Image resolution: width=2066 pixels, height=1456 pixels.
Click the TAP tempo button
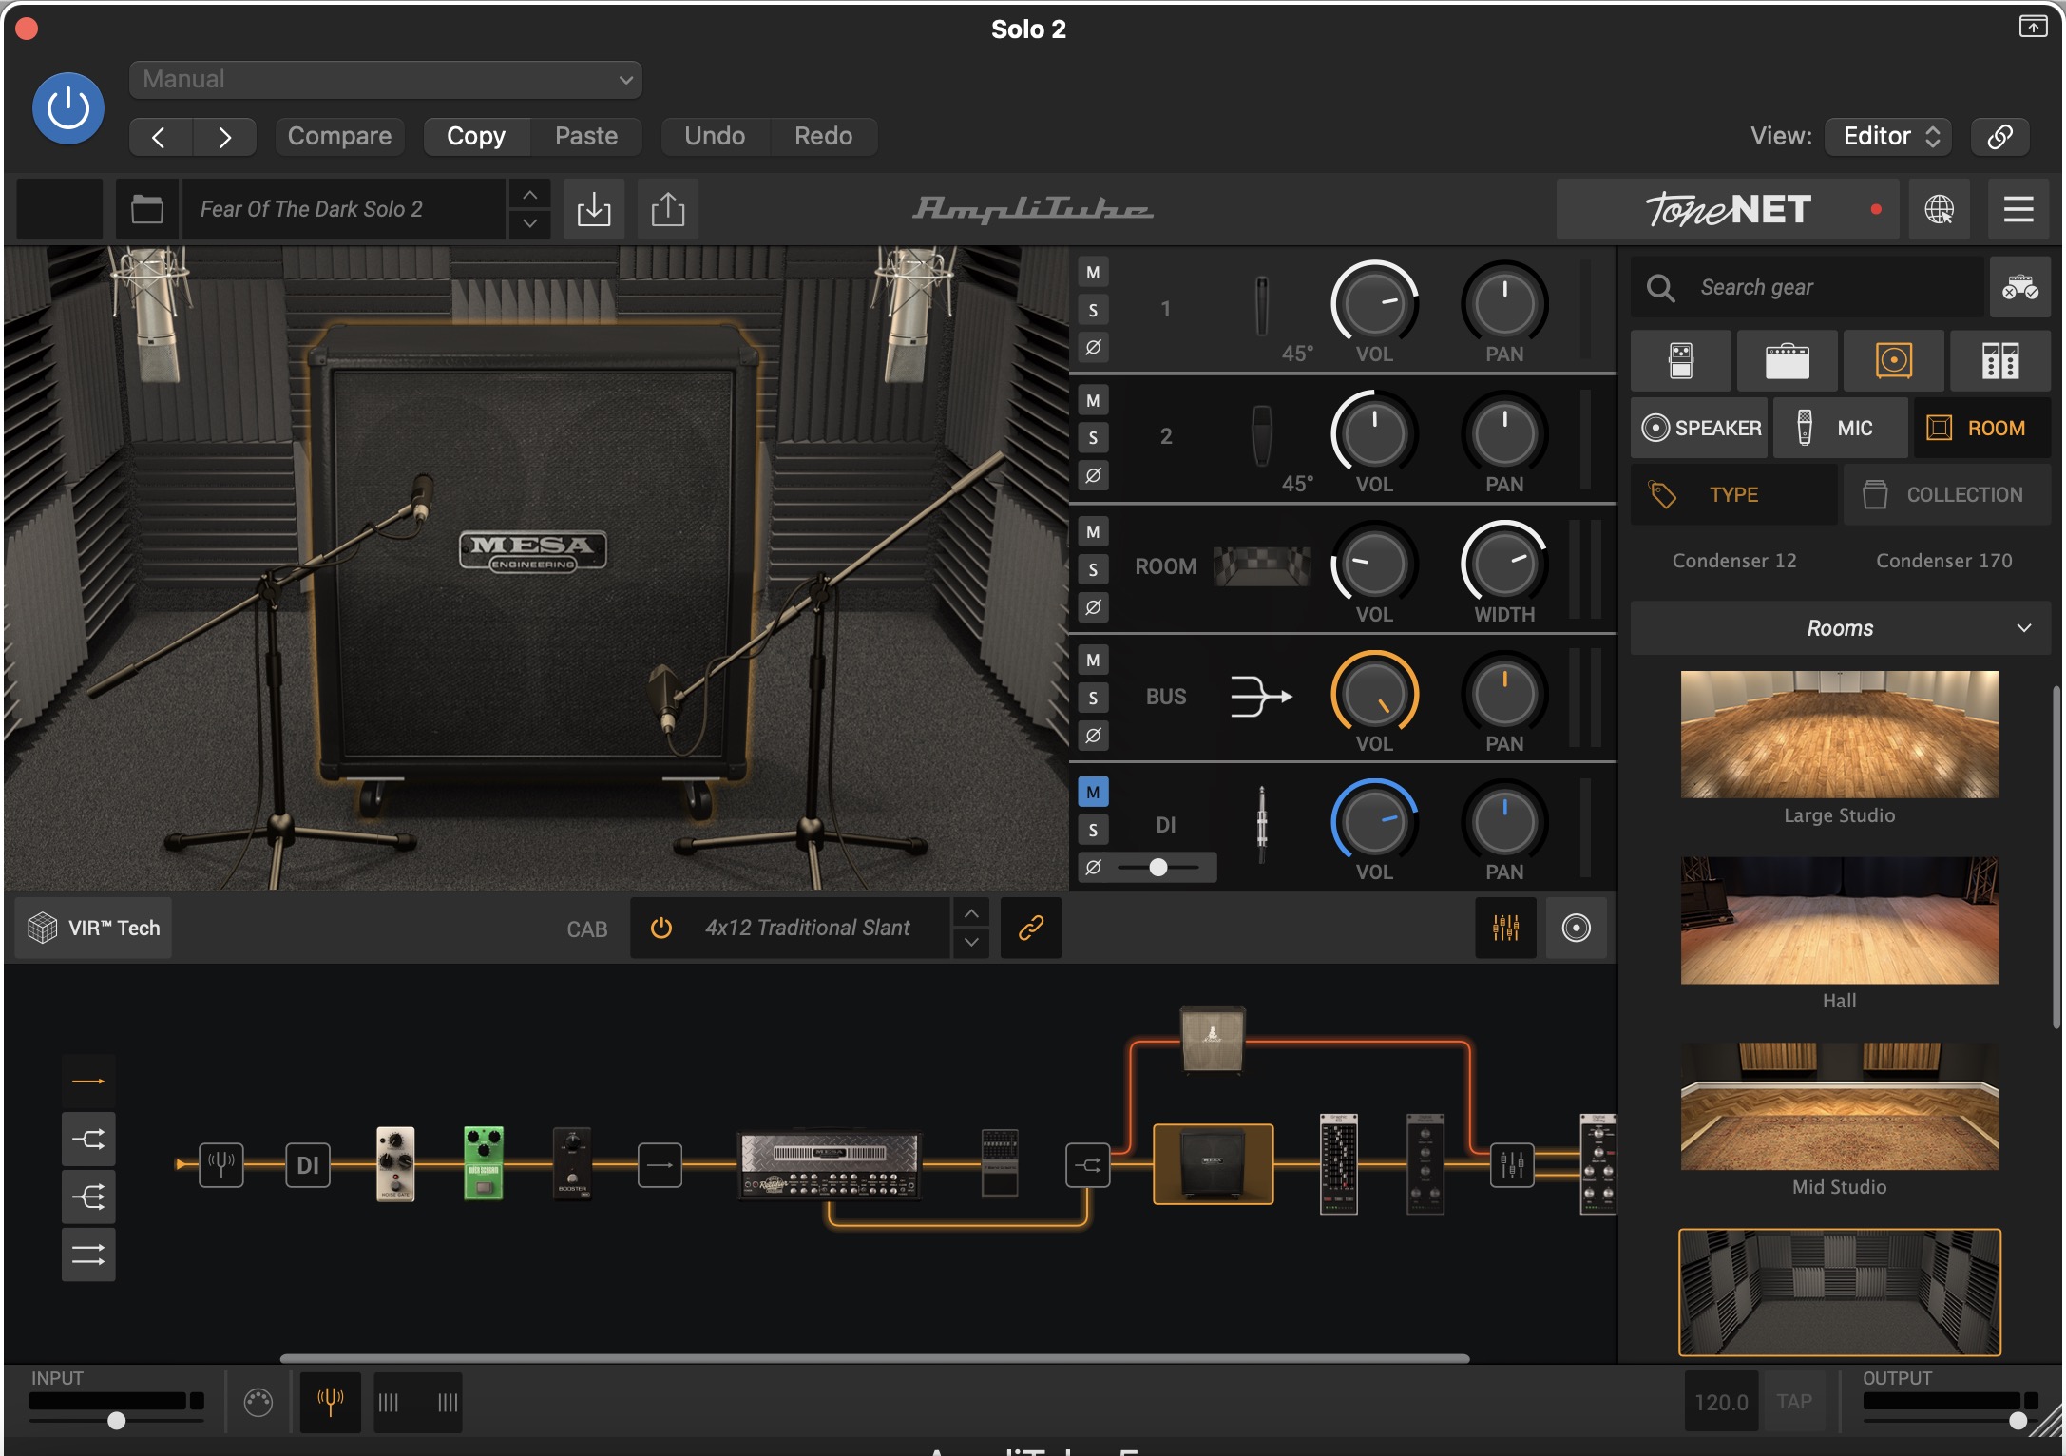(1794, 1402)
